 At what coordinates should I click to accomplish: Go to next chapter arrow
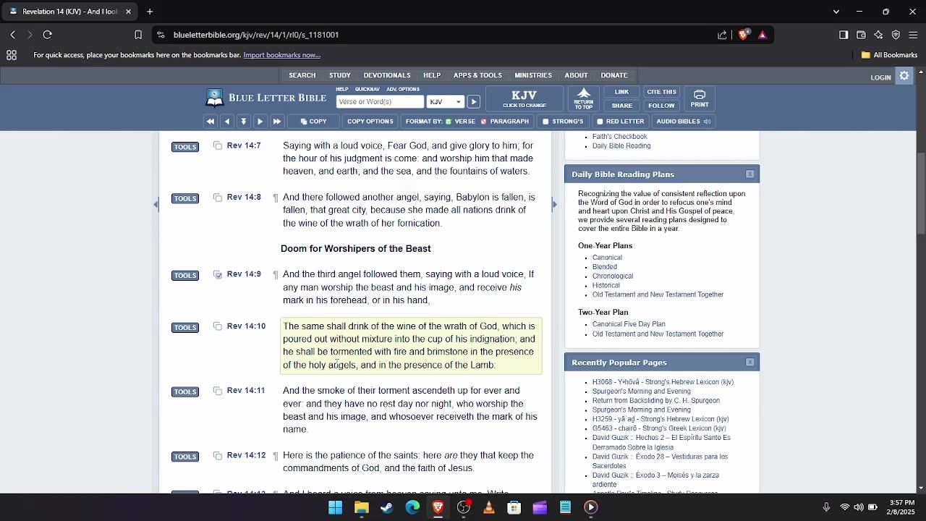[x=260, y=122]
